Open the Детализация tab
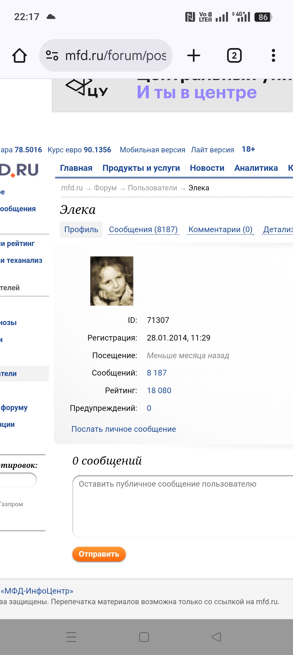Viewport: 293px width, 655px height. [278, 229]
